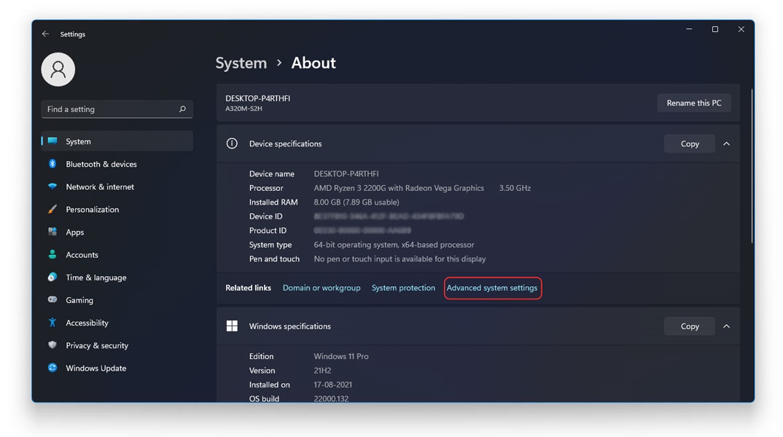Open Personalization settings
This screenshot has width=783, height=437.
(x=93, y=209)
